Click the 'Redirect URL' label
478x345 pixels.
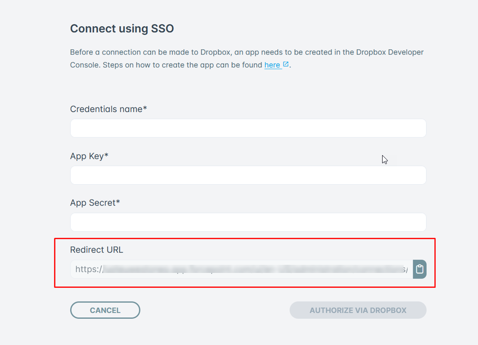[97, 250]
